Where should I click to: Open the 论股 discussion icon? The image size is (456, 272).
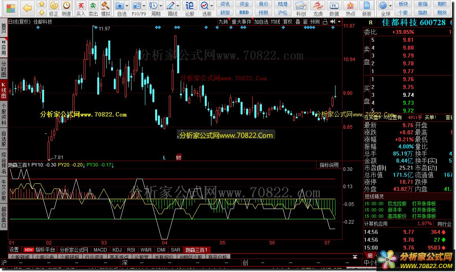(x=189, y=5)
